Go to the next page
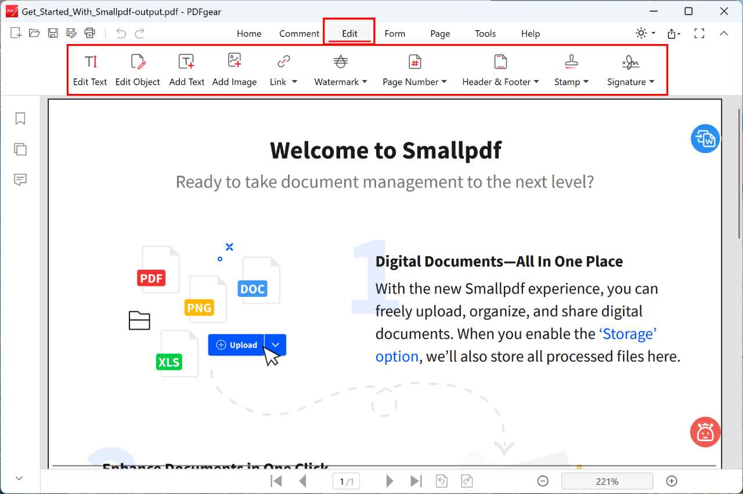743x494 pixels. (x=390, y=481)
